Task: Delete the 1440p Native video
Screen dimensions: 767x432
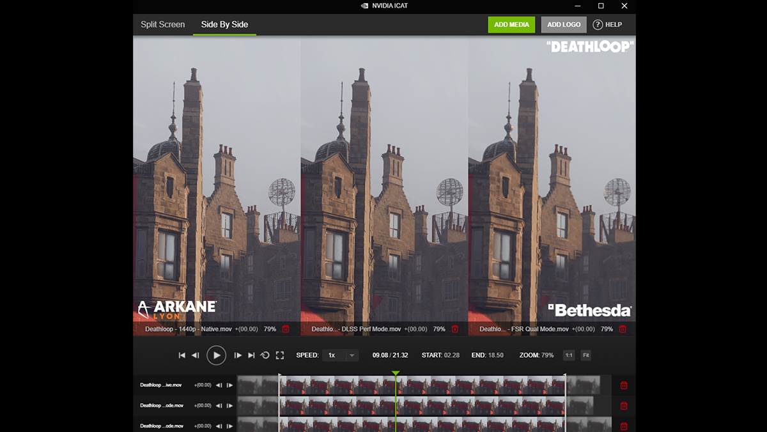Action: pos(286,329)
